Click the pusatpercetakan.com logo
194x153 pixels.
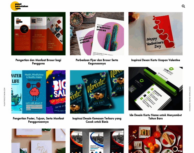(x=19, y=6)
